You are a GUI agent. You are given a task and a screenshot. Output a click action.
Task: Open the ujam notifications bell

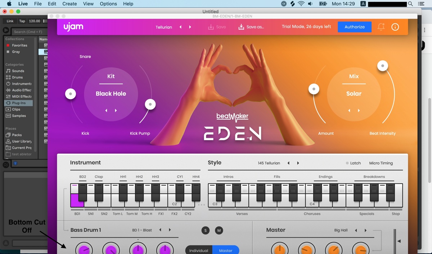(381, 27)
